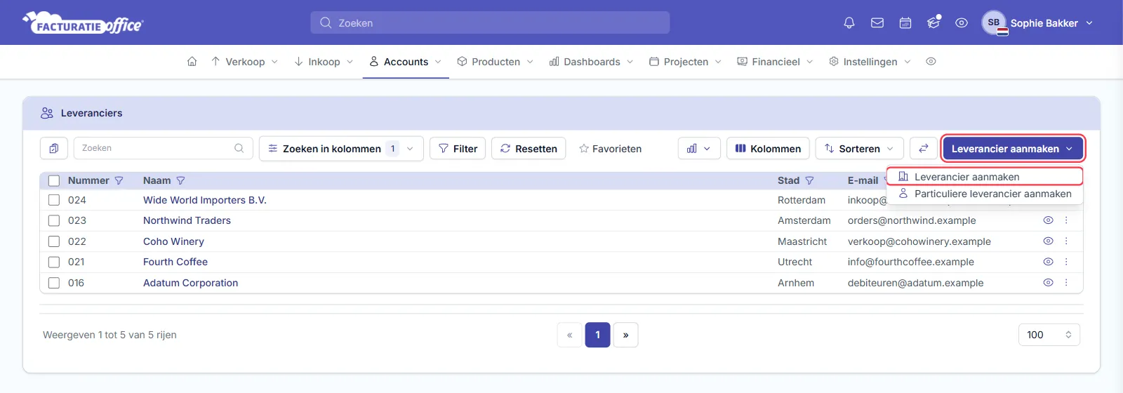Open more options for Adatum Corporation row

[1066, 283]
